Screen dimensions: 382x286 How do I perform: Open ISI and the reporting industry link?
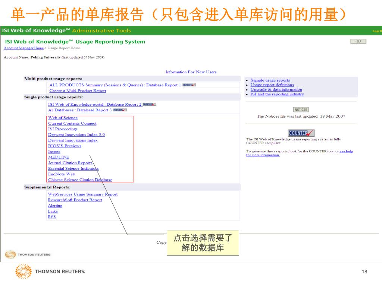[277, 94]
